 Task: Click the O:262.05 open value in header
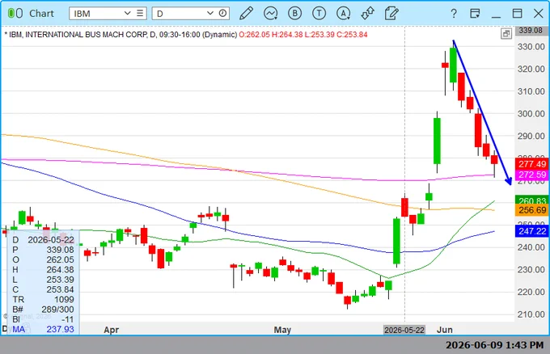click(x=255, y=34)
